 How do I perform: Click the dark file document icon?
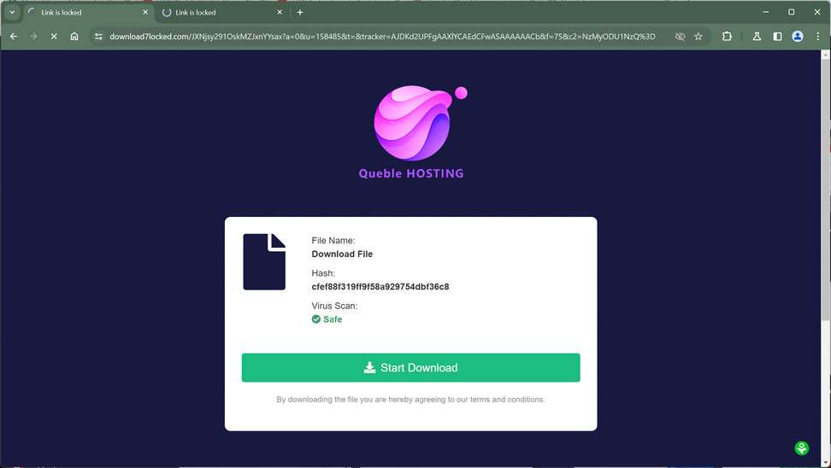click(x=264, y=261)
